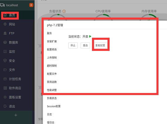
Task: Click the monitoring chart icon beside 监控
Action: pos(5,51)
